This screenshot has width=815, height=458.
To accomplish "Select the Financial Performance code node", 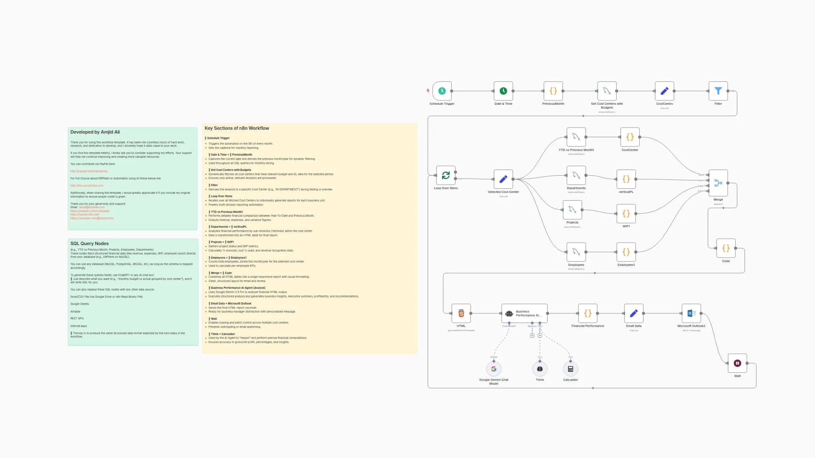I will (588, 314).
